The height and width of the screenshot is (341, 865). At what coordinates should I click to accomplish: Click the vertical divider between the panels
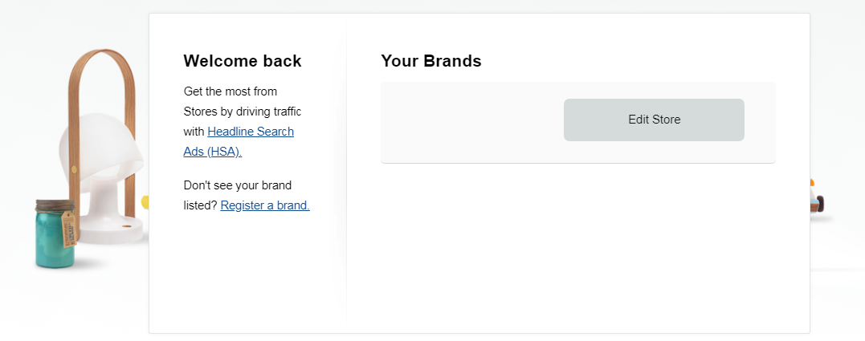click(346, 171)
